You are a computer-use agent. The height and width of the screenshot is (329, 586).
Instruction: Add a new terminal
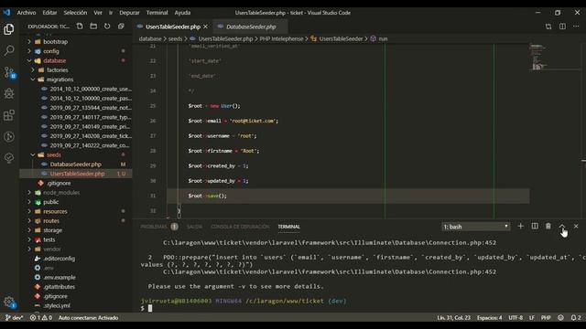(x=520, y=226)
